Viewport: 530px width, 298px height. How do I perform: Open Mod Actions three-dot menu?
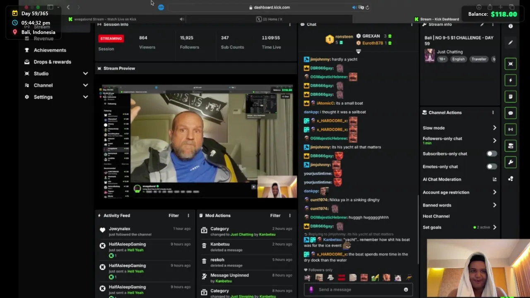coord(290,216)
